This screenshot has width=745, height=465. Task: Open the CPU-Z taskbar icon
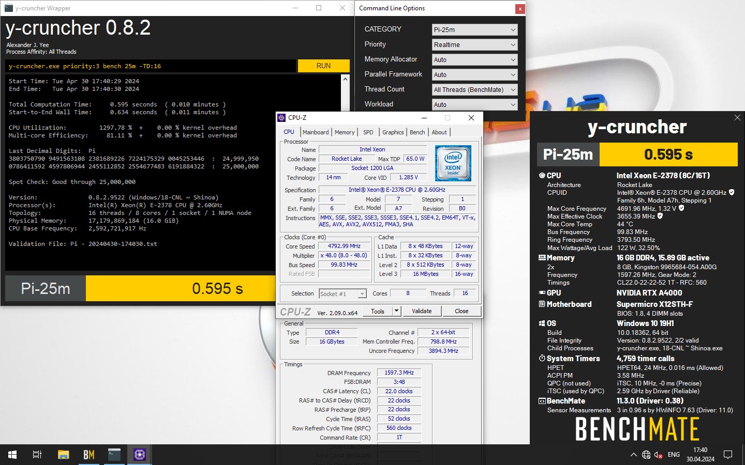point(140,455)
